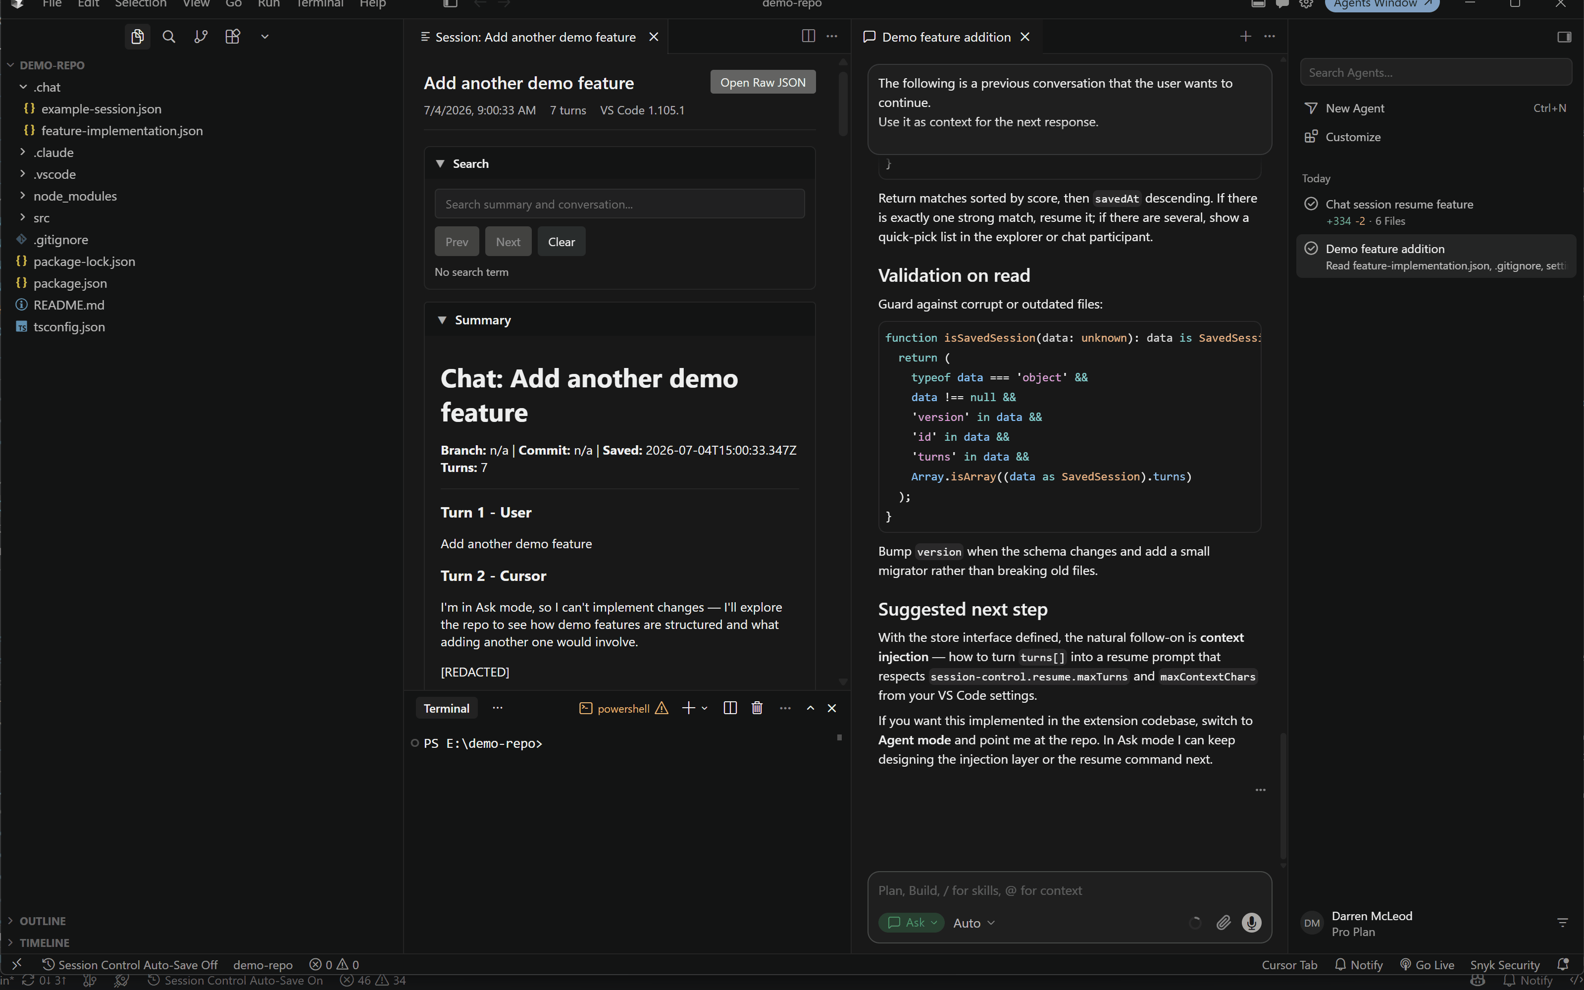This screenshot has width=1584, height=990.
Task: Open feature-implementation.json file
Action: pos(122,130)
